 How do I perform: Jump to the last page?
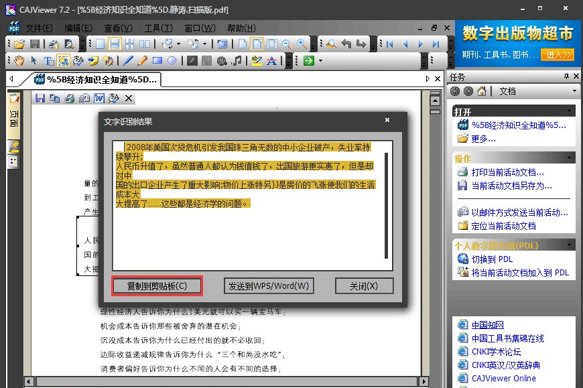[436, 44]
